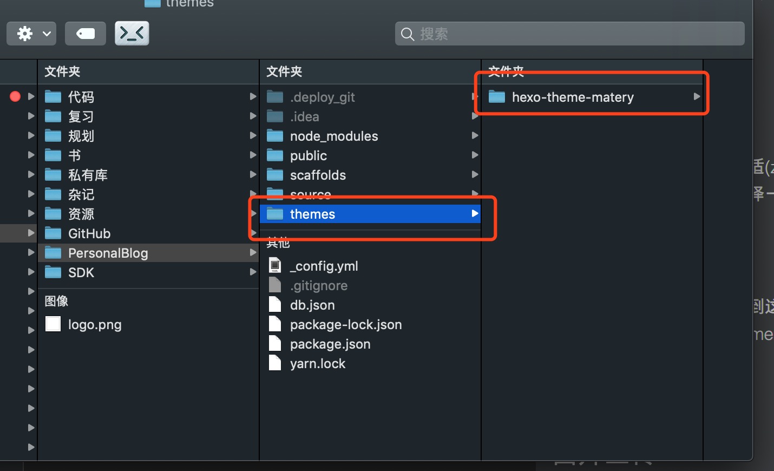Select the node_modules folder icon

point(275,136)
